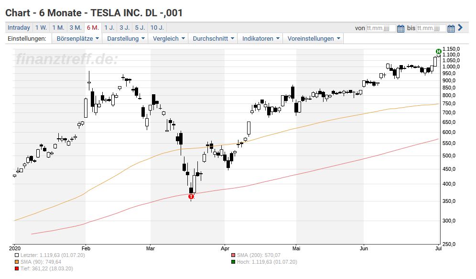Viewport: 476px width, 279px height.
Task: Click the 'Jul' x-axis label
Action: point(438,248)
